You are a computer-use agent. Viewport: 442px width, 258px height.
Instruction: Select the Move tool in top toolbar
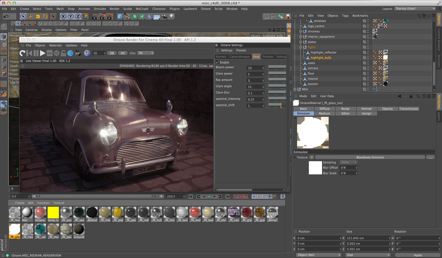click(31, 17)
